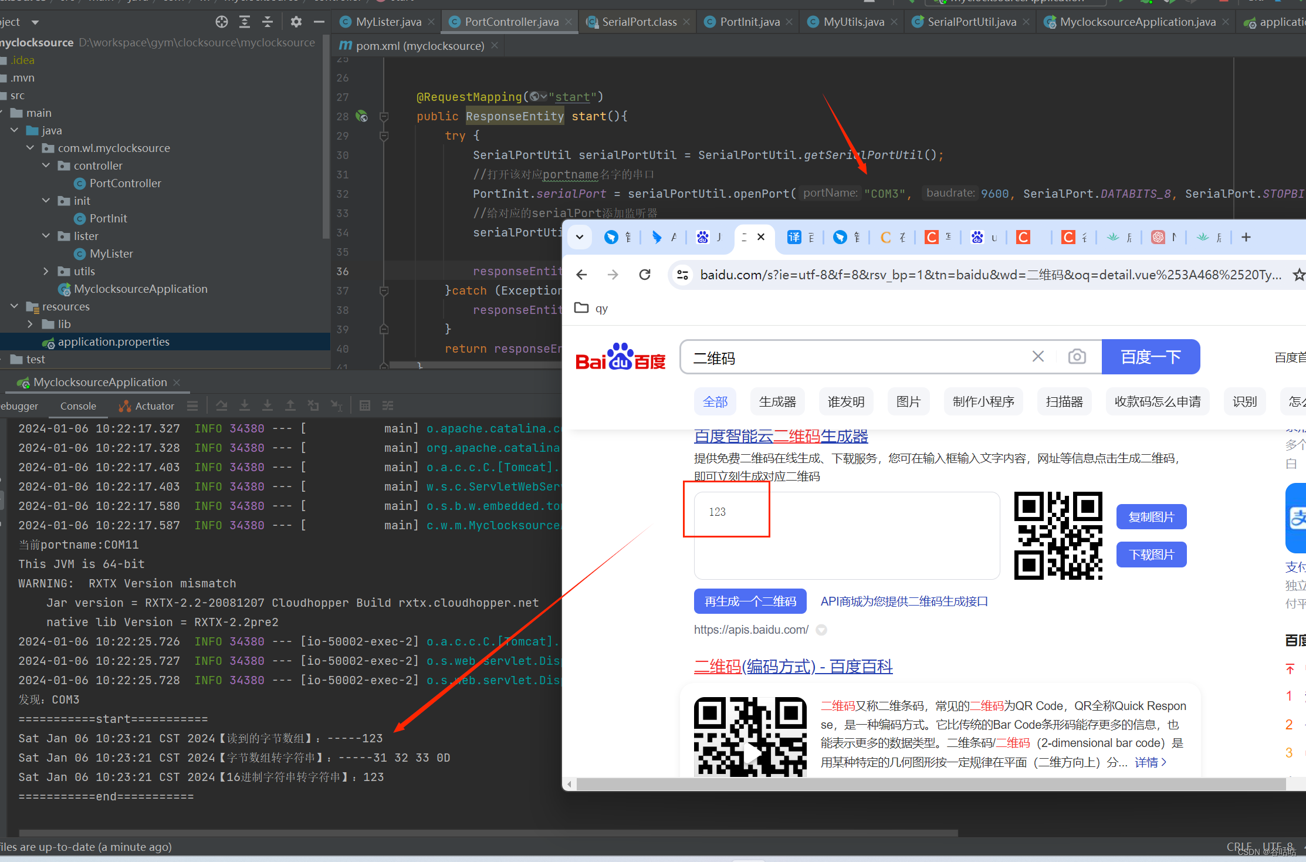Click the browser forward arrow
The width and height of the screenshot is (1306, 862).
tap(613, 275)
